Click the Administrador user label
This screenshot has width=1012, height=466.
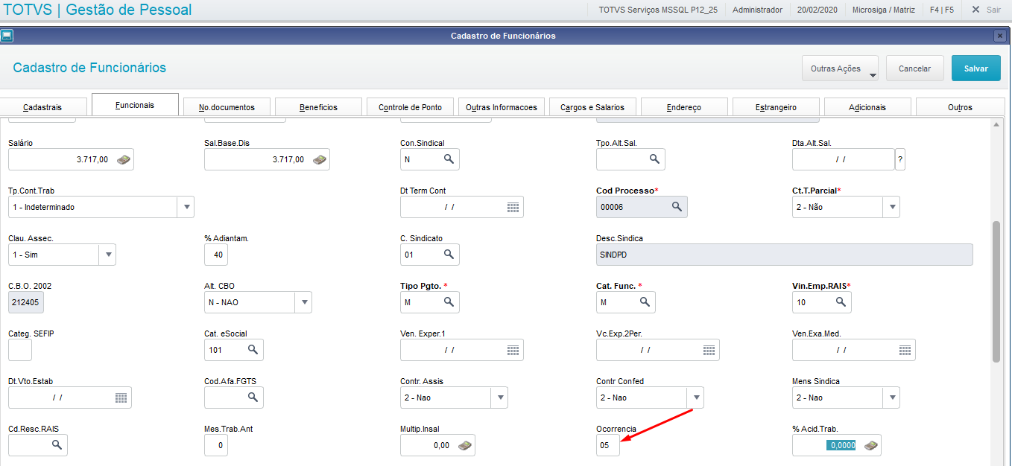(757, 10)
